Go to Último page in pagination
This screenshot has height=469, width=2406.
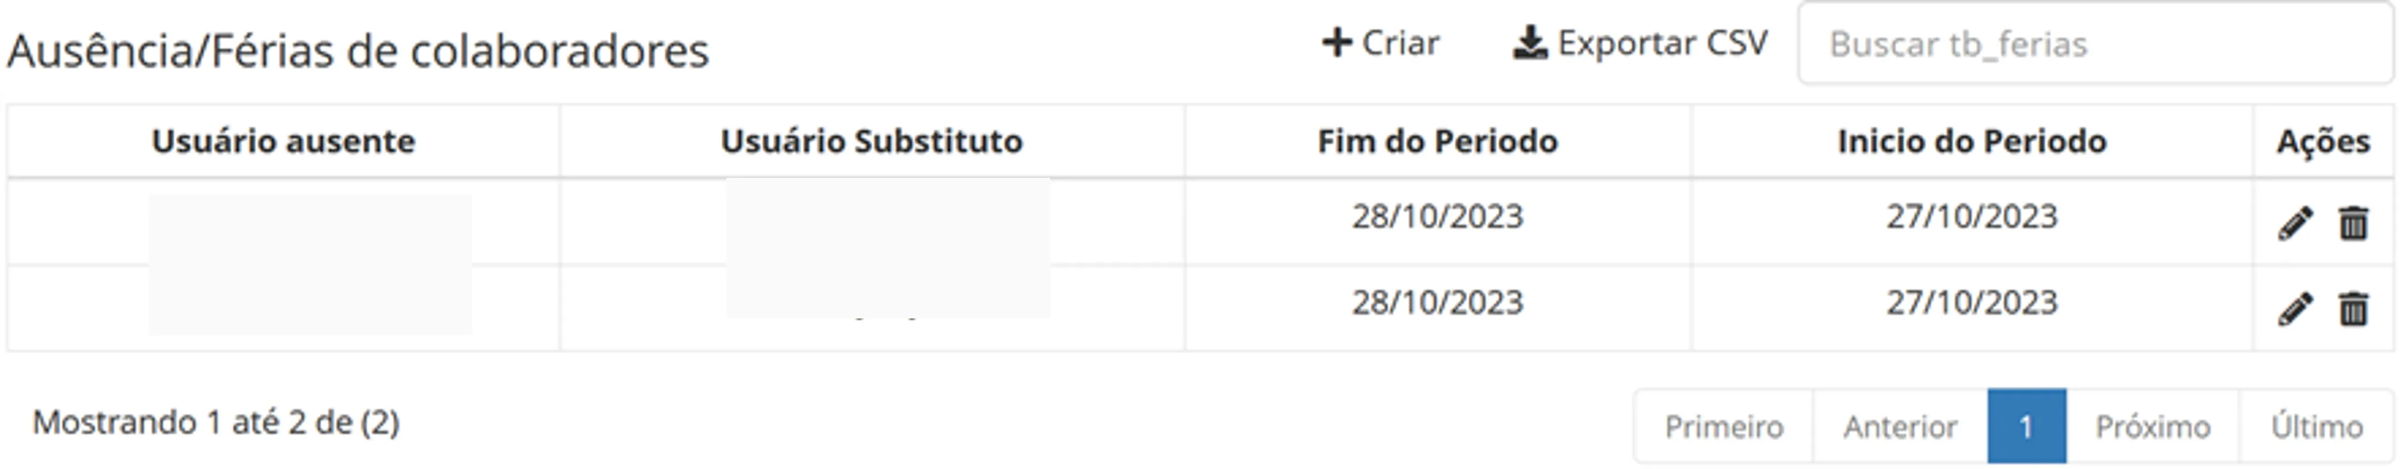pos(2316,427)
